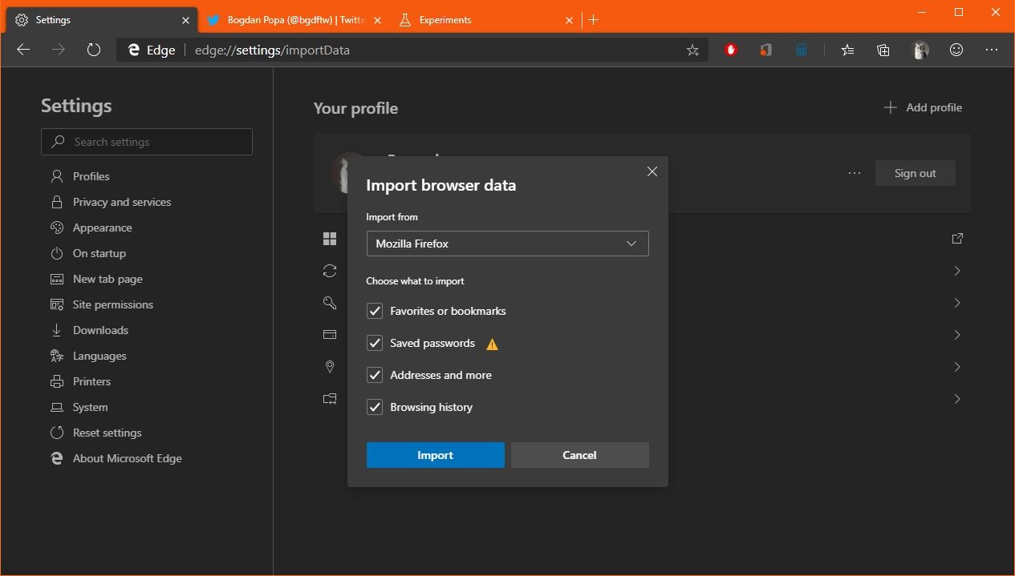
Task: Click the warning icon next to Saved passwords
Action: click(x=492, y=344)
